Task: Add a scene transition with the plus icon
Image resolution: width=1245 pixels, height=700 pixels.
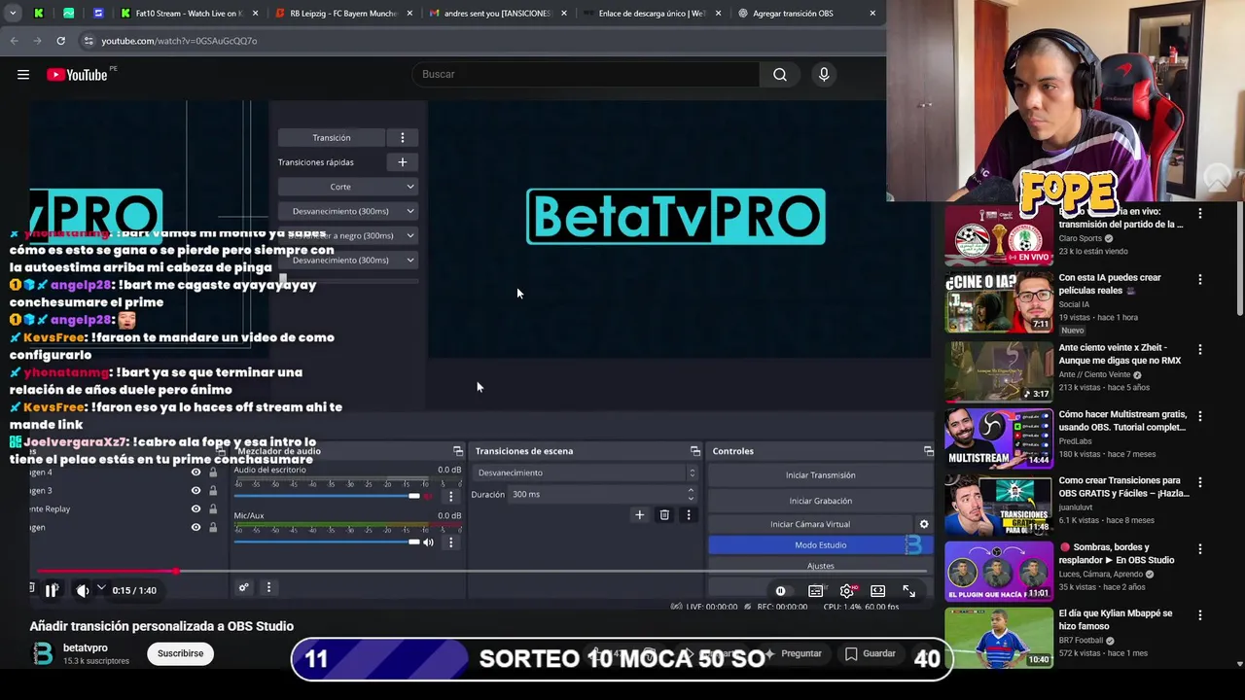Action: click(x=639, y=515)
